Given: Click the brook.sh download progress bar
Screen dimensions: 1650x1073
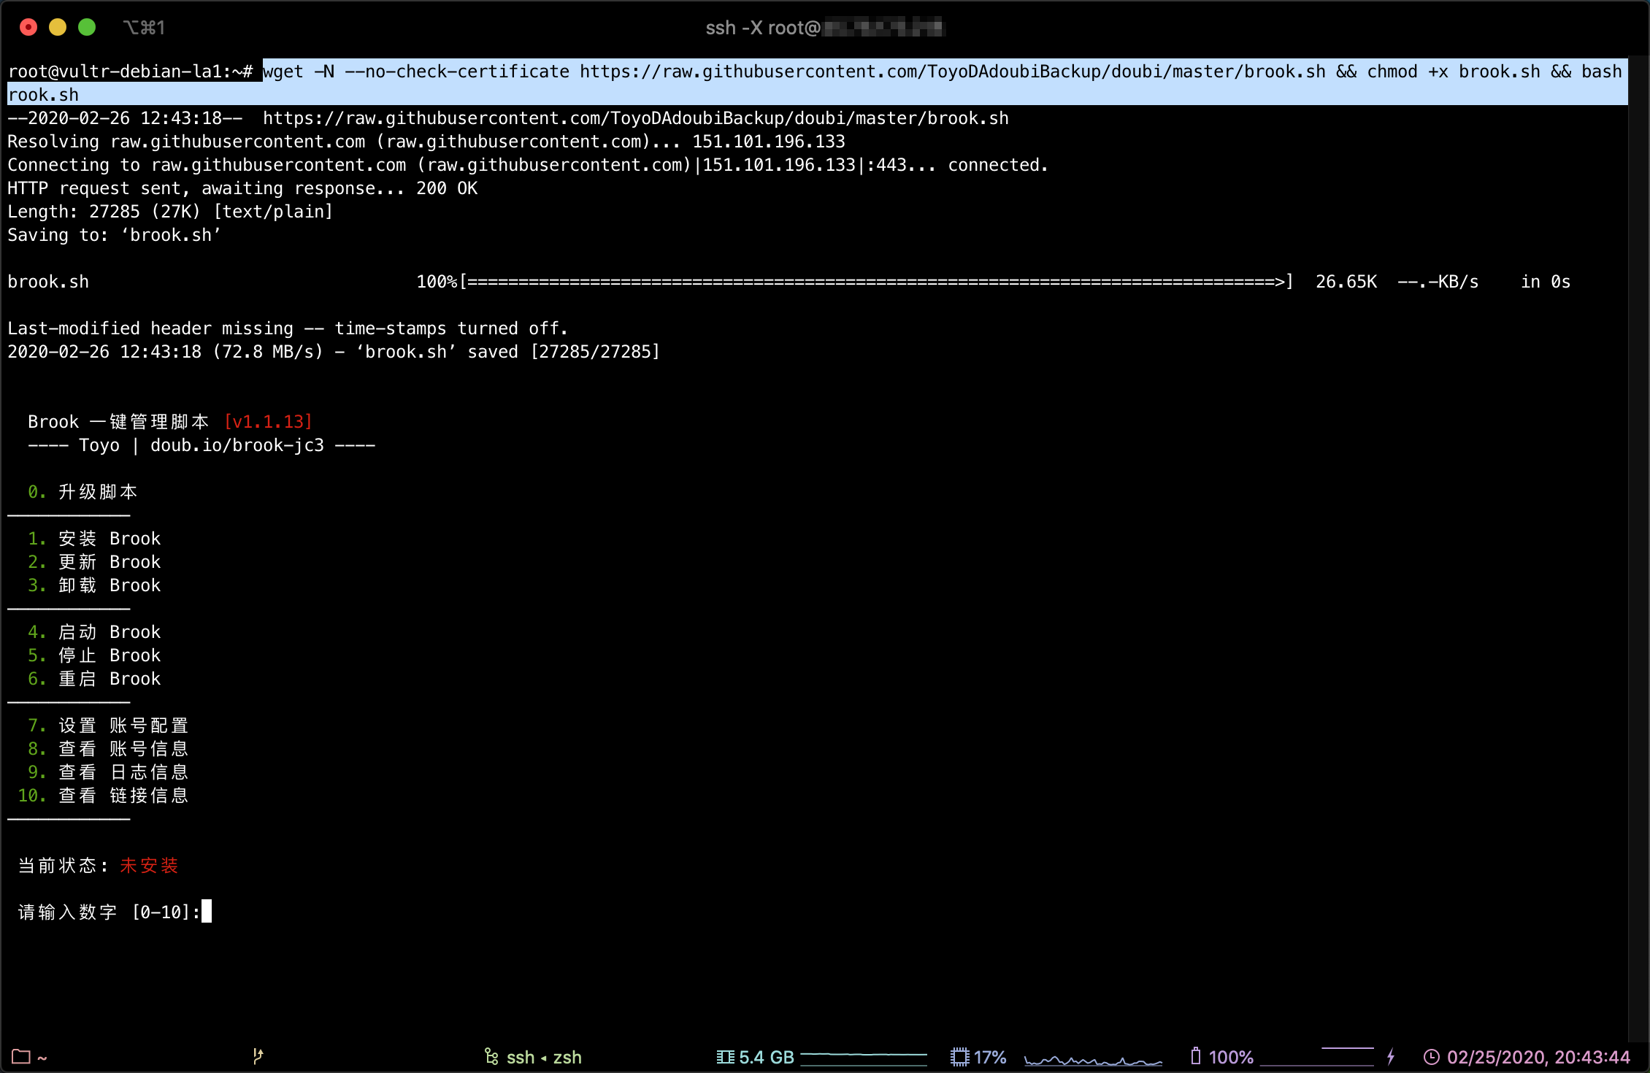Looking at the screenshot, I should [876, 282].
